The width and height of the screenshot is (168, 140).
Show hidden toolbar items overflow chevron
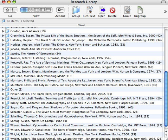[x=165, y=11]
